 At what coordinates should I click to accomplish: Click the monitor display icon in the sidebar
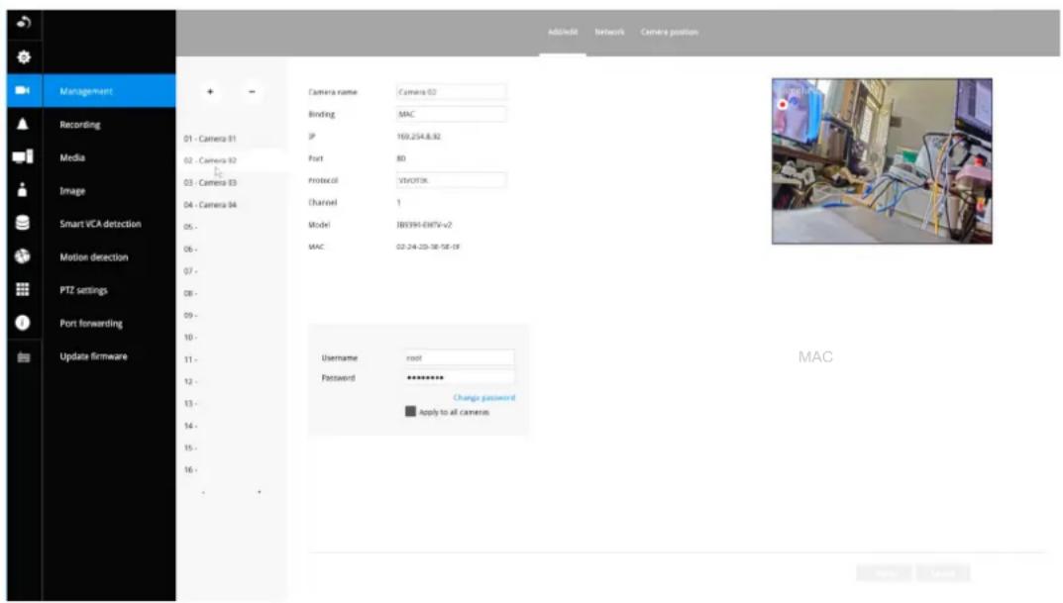coord(23,156)
